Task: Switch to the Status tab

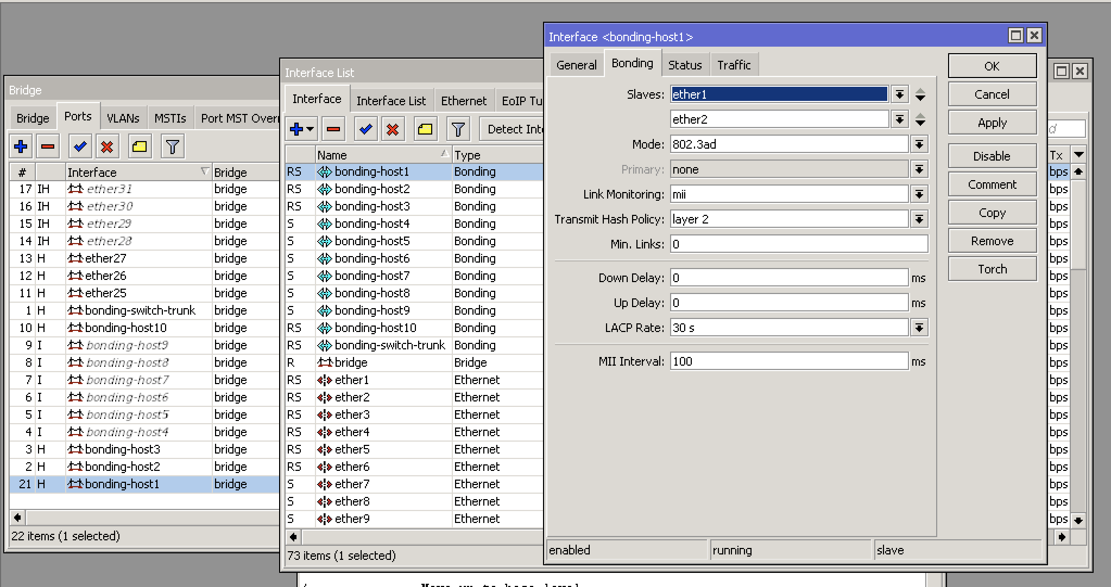Action: coord(685,65)
